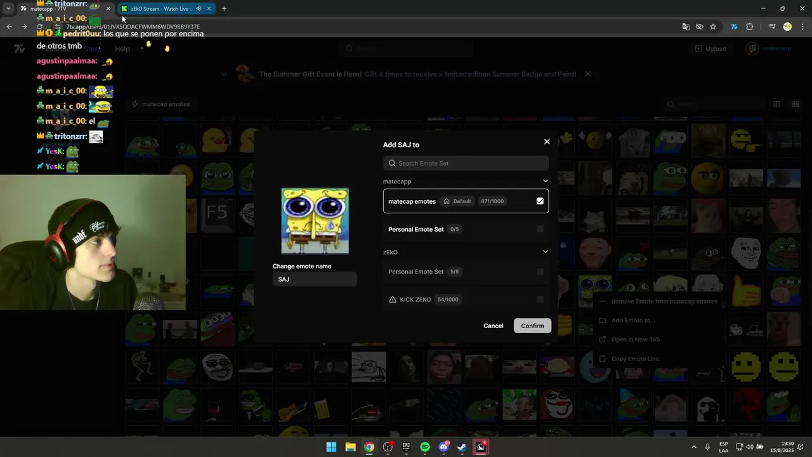The height and width of the screenshot is (457, 812).
Task: Click the crossed-out eye icon
Action: [699, 27]
